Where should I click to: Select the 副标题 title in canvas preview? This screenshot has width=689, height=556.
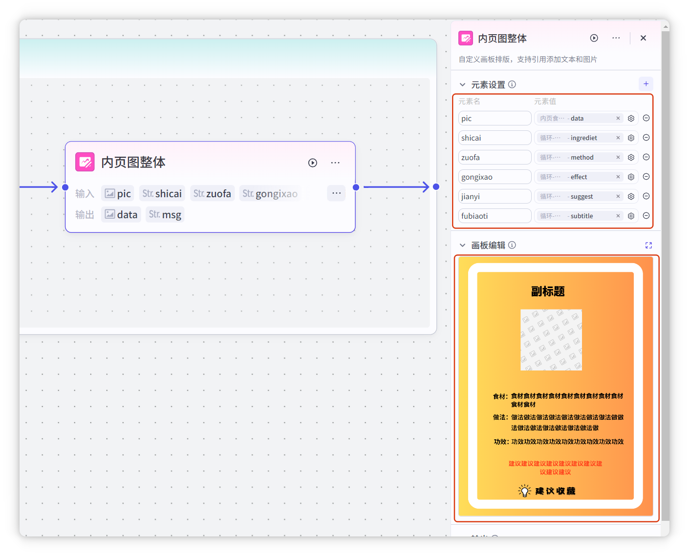(548, 292)
